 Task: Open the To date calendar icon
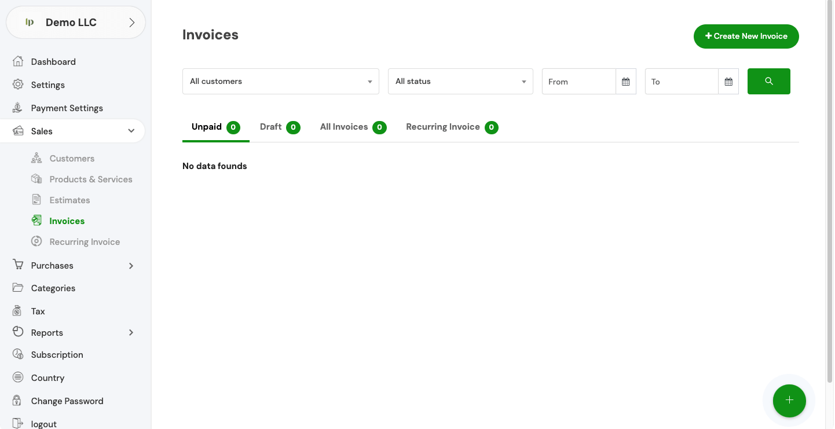[x=728, y=82]
